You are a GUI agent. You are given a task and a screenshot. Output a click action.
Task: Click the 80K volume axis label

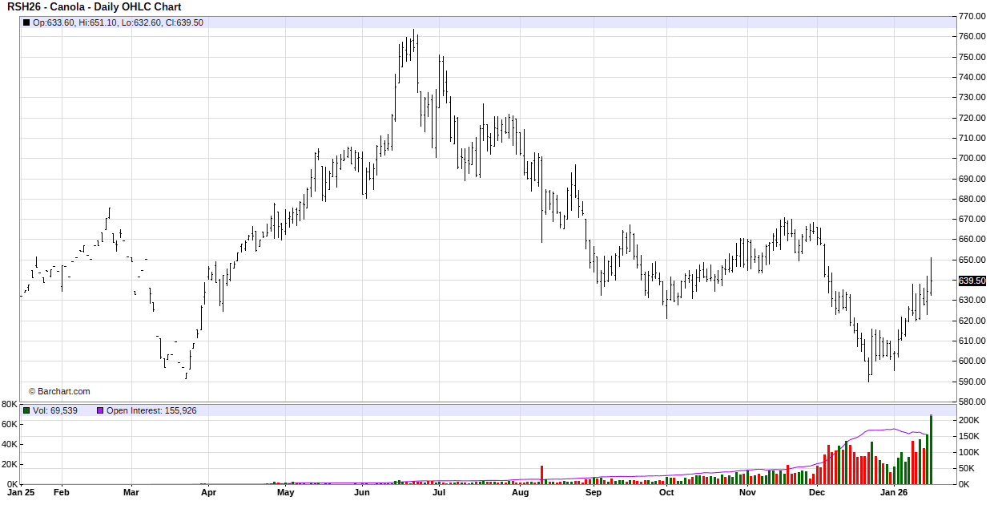[10, 403]
